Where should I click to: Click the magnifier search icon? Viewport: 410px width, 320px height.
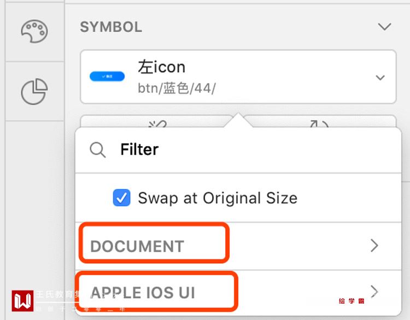[x=98, y=150]
